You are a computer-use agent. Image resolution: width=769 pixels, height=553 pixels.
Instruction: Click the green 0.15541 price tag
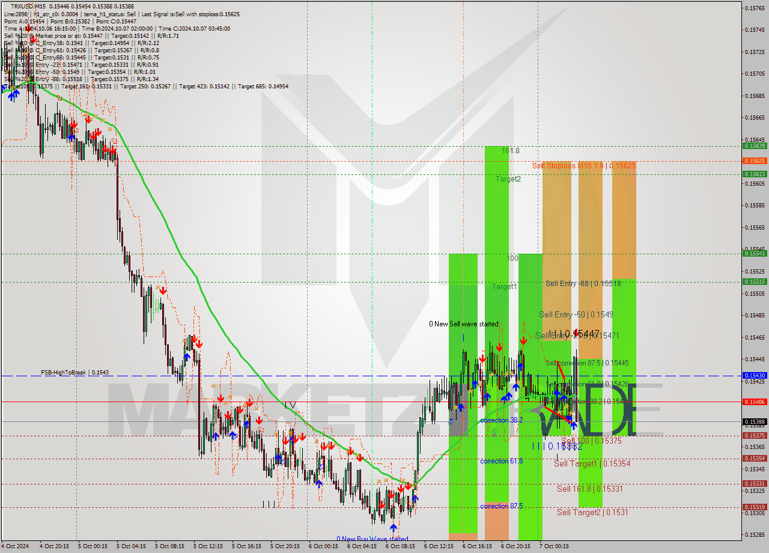click(x=755, y=253)
